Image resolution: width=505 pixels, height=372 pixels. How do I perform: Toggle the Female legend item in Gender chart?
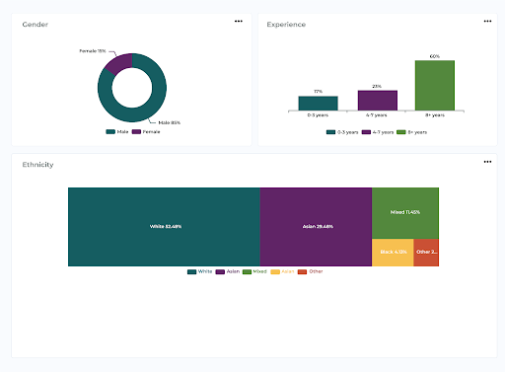(x=146, y=131)
